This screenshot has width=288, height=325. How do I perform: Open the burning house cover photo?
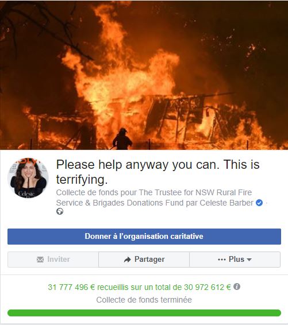144,75
